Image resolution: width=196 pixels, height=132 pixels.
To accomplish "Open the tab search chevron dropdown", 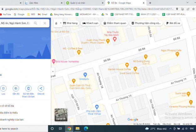I will tap(187, 3).
